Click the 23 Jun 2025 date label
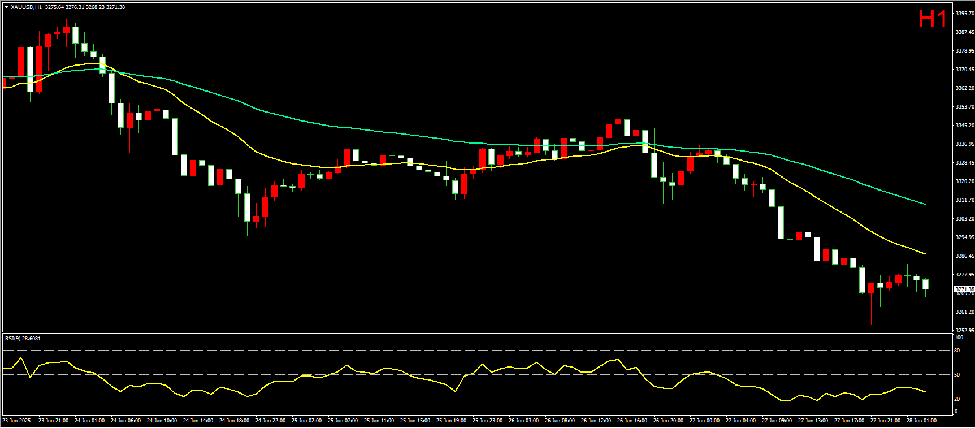 (16, 420)
